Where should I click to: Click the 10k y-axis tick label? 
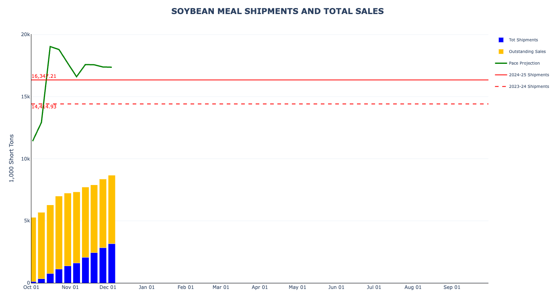pyautogui.click(x=25, y=159)
